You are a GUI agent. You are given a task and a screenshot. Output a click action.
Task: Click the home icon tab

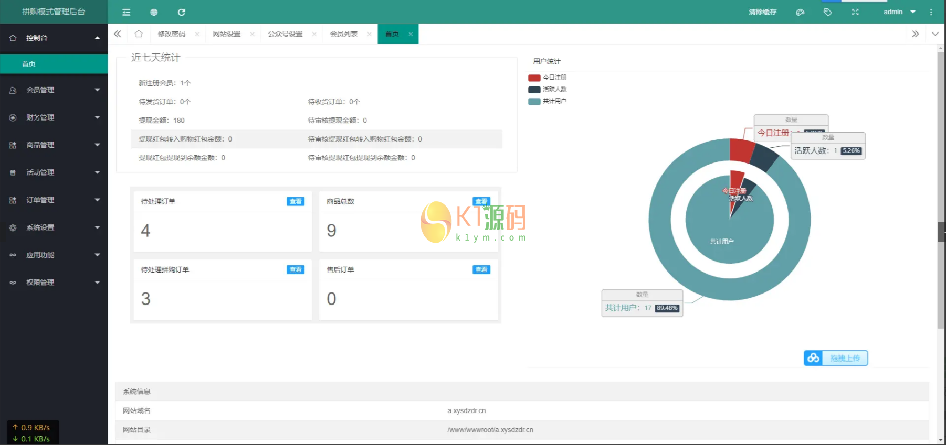139,34
